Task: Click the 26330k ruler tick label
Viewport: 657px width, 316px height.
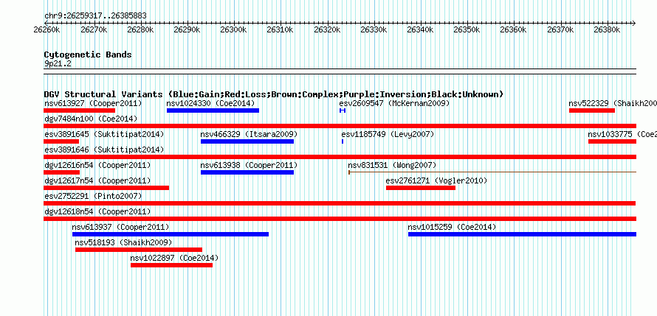Action: pos(374,29)
